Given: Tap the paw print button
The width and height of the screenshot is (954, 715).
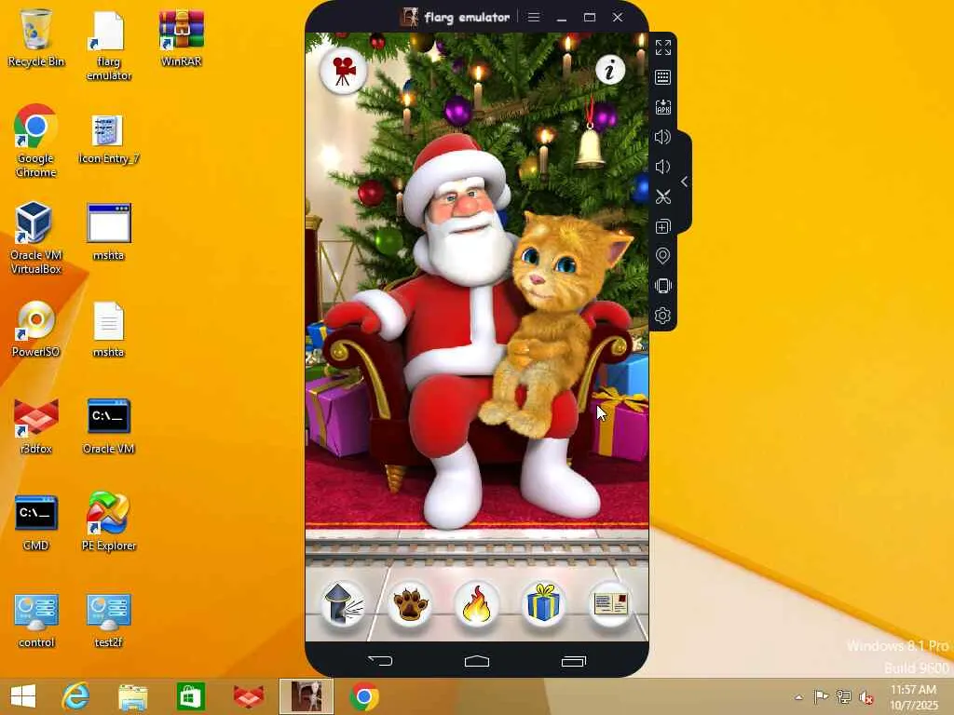Looking at the screenshot, I should click(410, 604).
